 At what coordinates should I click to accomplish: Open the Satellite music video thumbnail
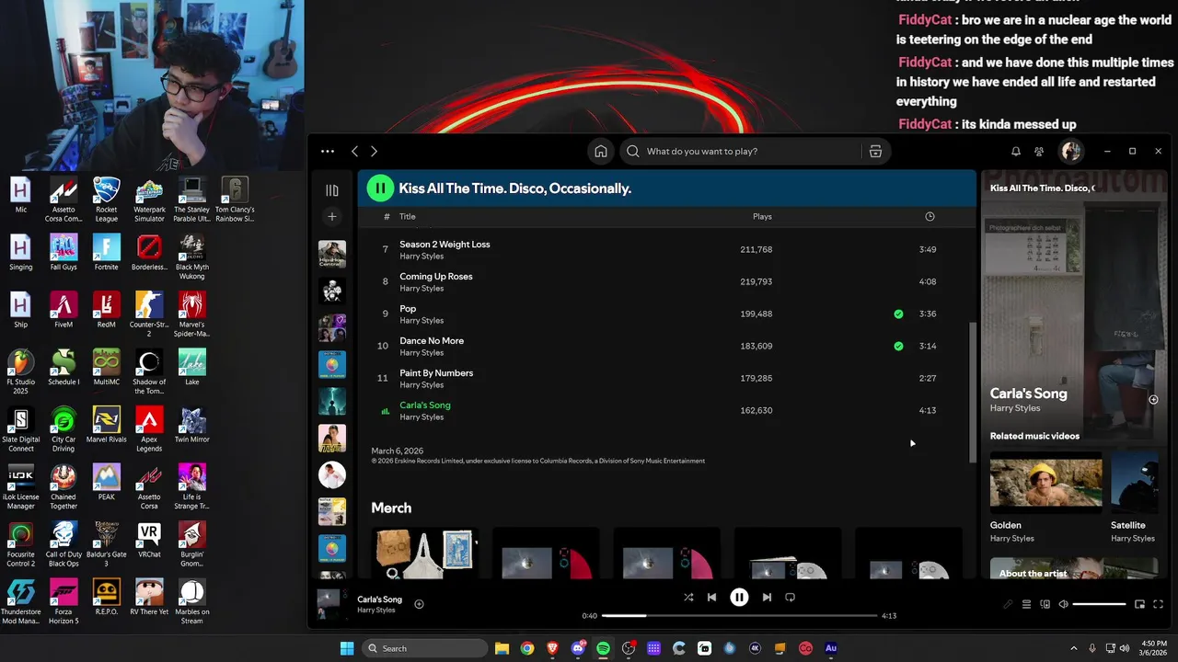[1135, 483]
